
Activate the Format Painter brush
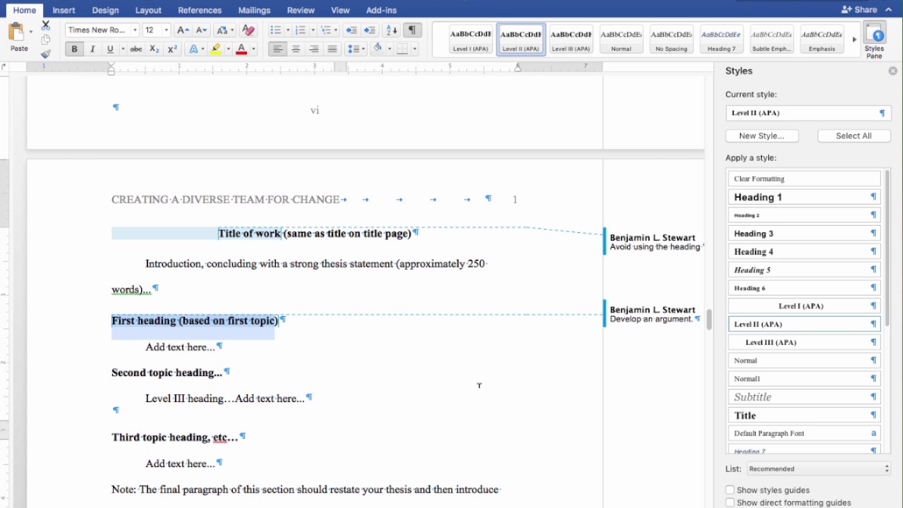point(46,54)
